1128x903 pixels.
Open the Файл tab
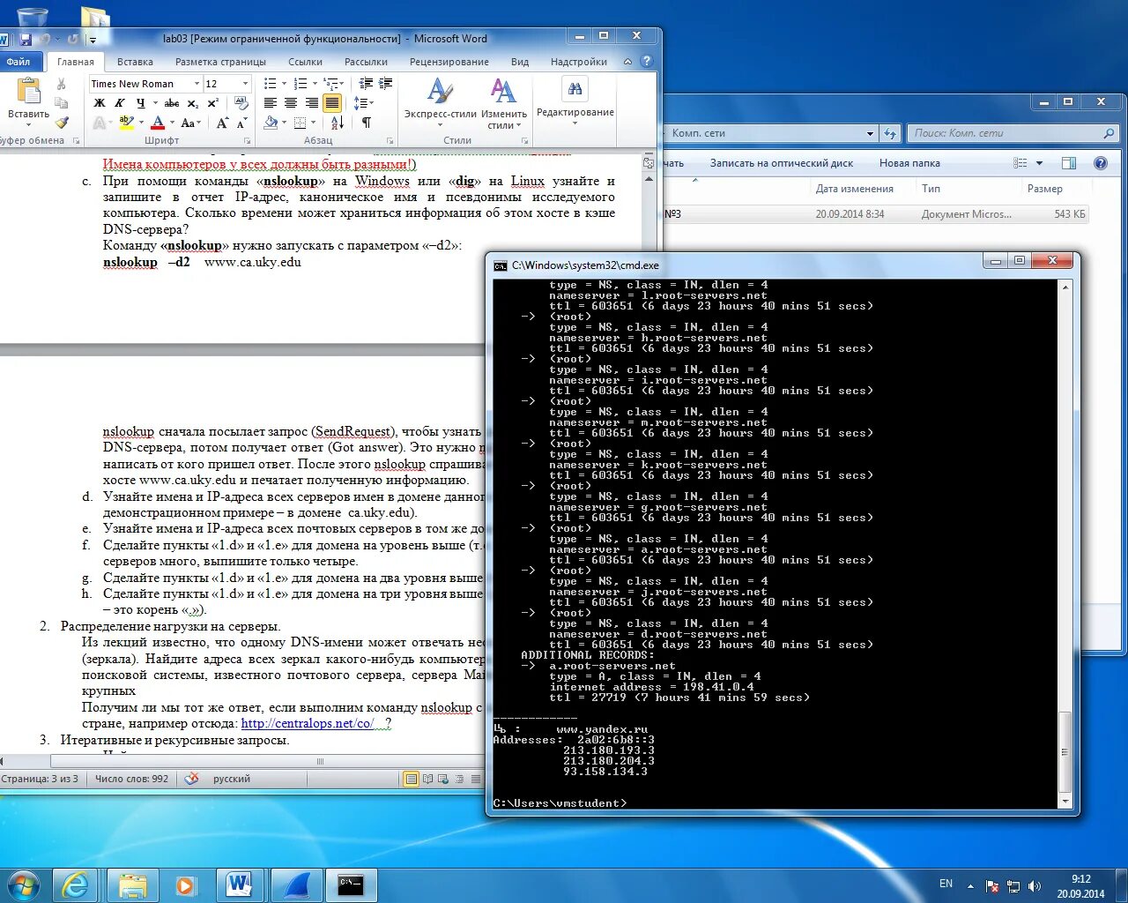point(19,62)
